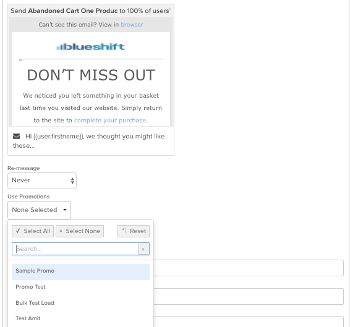Choose Sample Promo from the promotions list

tap(80, 272)
